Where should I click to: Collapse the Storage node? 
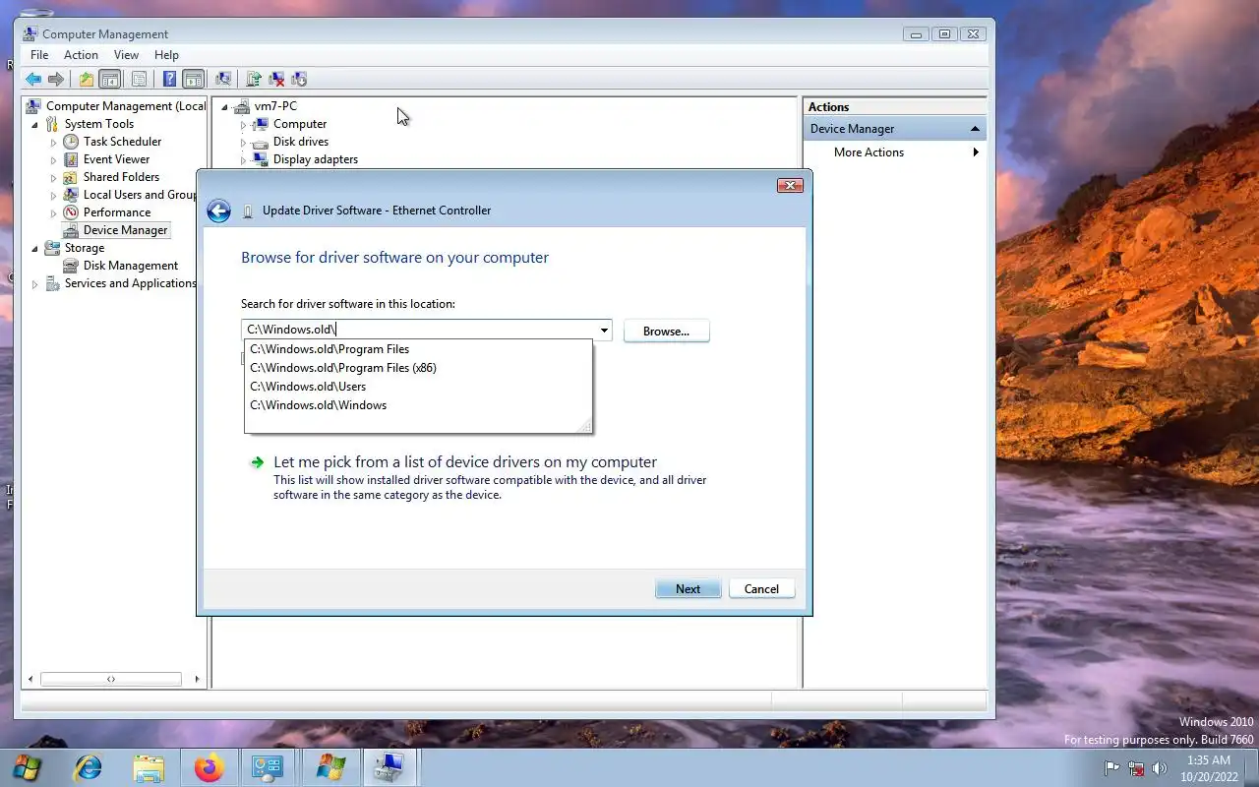(x=35, y=249)
